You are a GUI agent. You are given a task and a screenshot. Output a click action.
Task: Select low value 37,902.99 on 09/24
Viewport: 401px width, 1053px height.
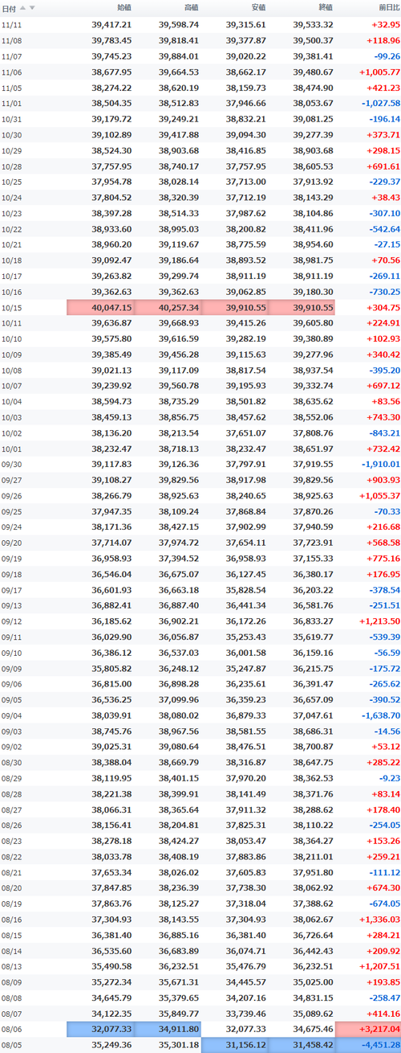(245, 526)
